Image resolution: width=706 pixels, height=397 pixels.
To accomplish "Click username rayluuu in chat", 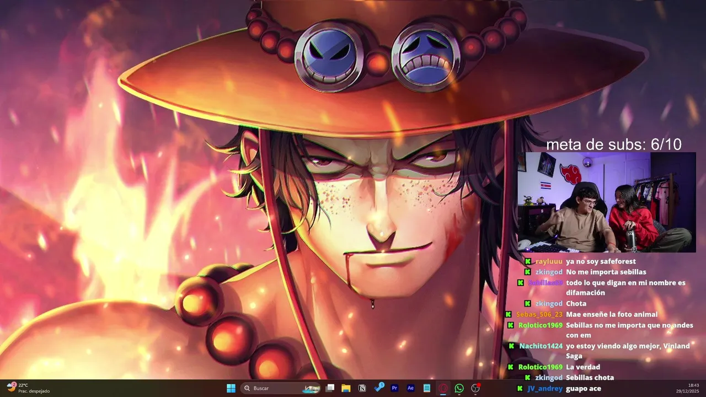I will coord(549,261).
